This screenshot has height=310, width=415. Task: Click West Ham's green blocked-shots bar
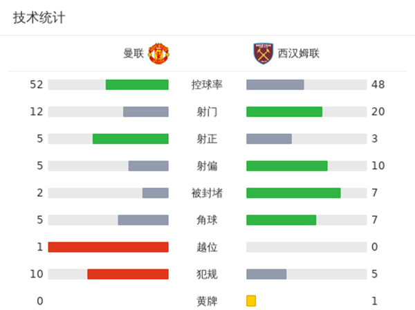293,192
